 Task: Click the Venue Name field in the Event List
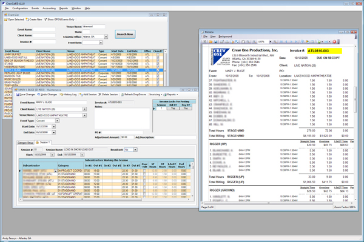click(x=94, y=27)
